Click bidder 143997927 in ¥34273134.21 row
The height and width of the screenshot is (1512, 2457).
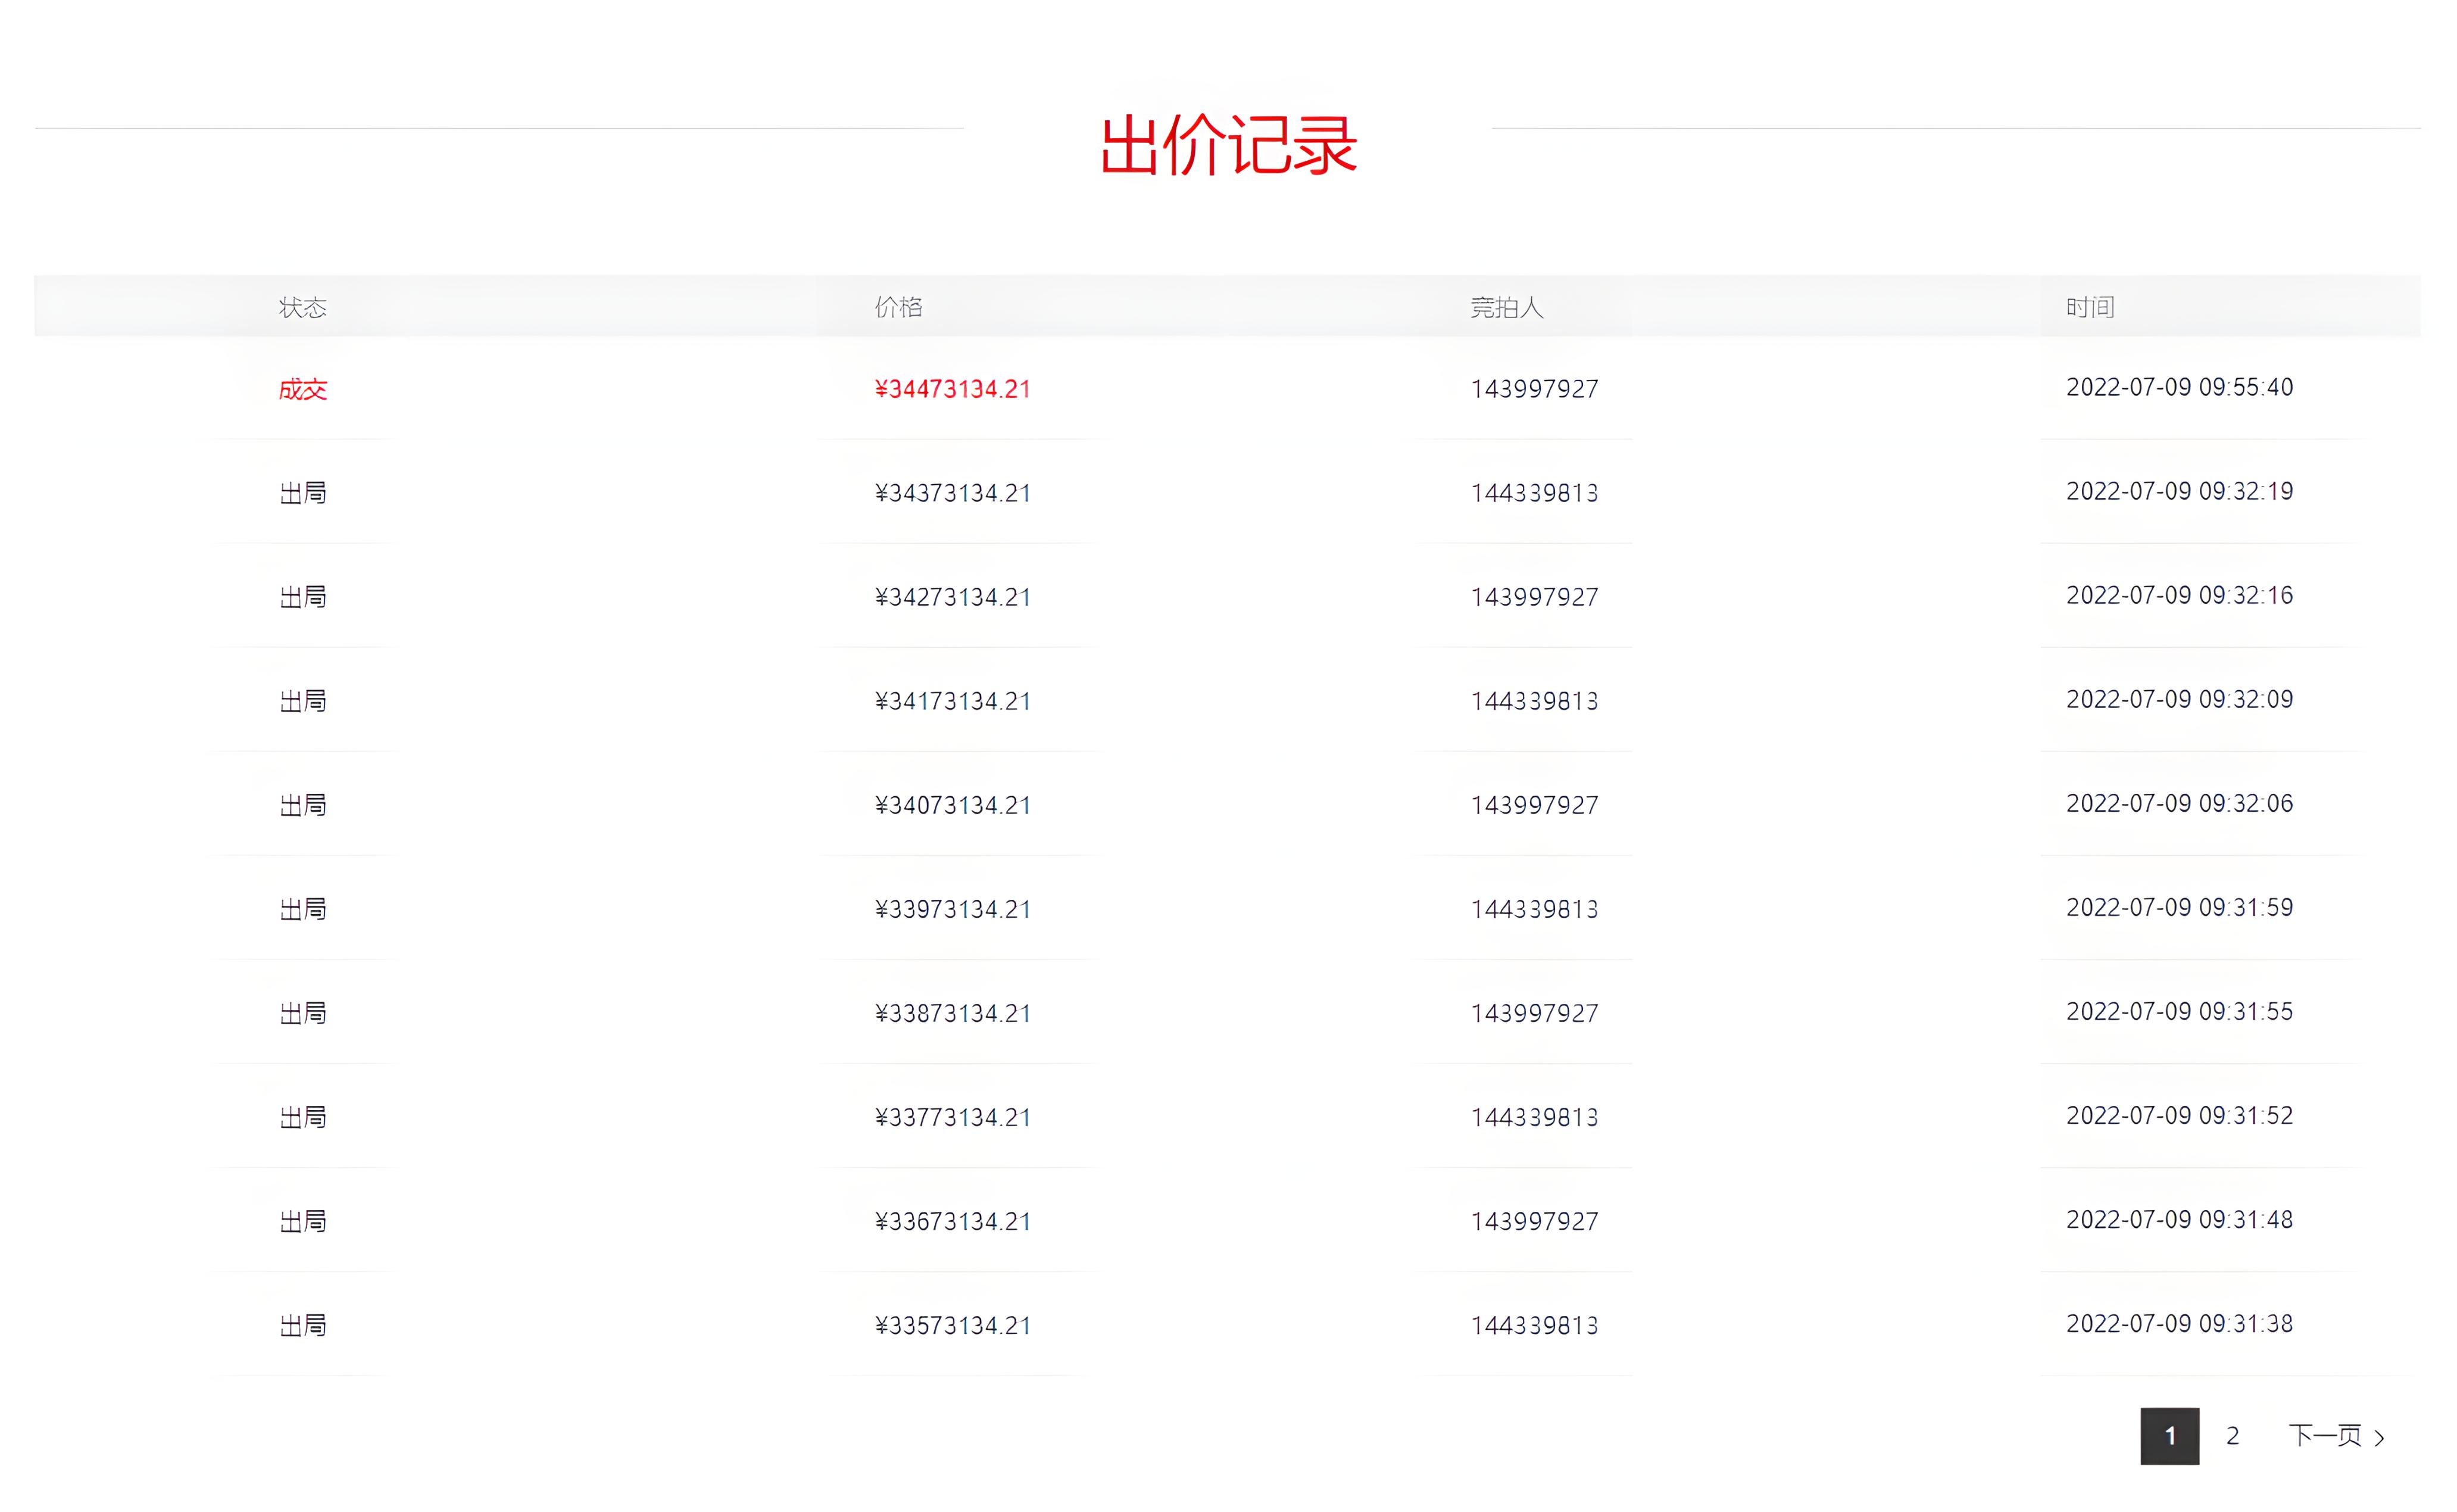tap(1534, 597)
